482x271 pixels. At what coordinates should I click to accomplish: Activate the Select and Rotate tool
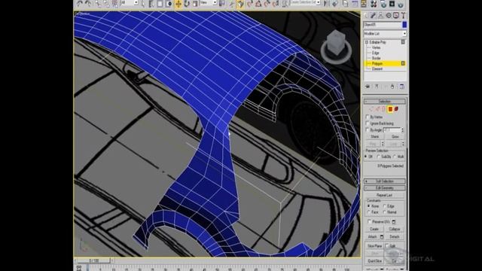(x=187, y=4)
